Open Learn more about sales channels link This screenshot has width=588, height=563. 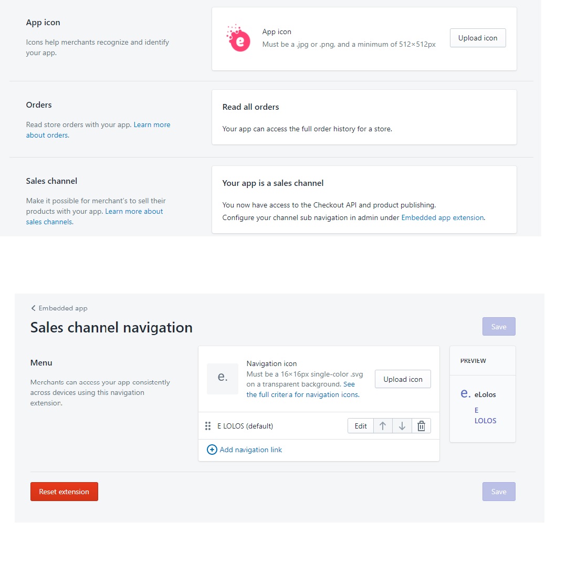(134, 212)
